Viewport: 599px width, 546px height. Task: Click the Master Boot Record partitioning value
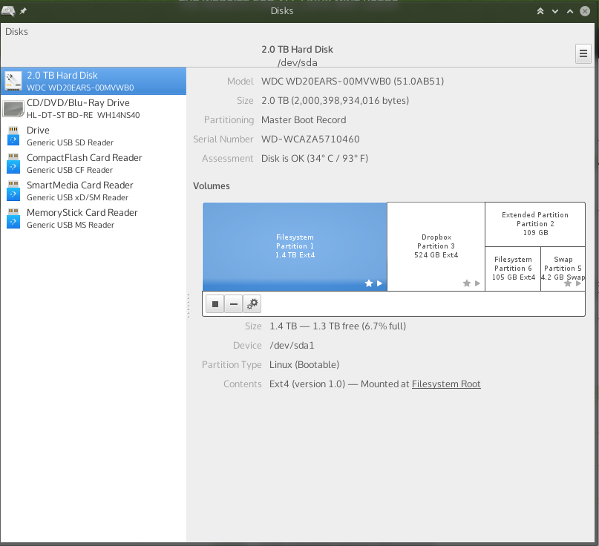304,120
